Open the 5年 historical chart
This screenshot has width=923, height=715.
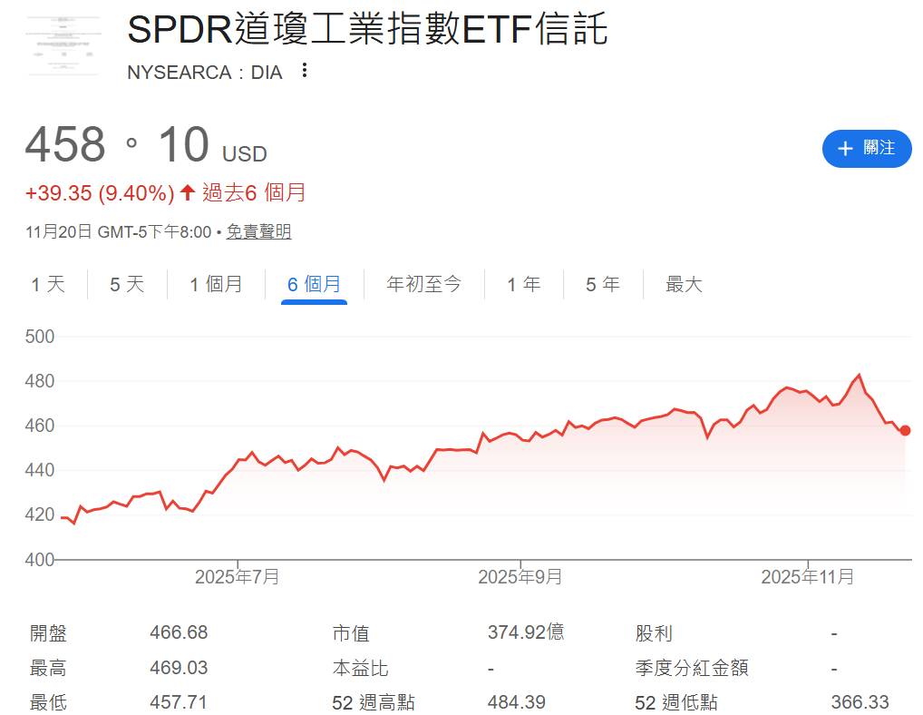point(602,284)
